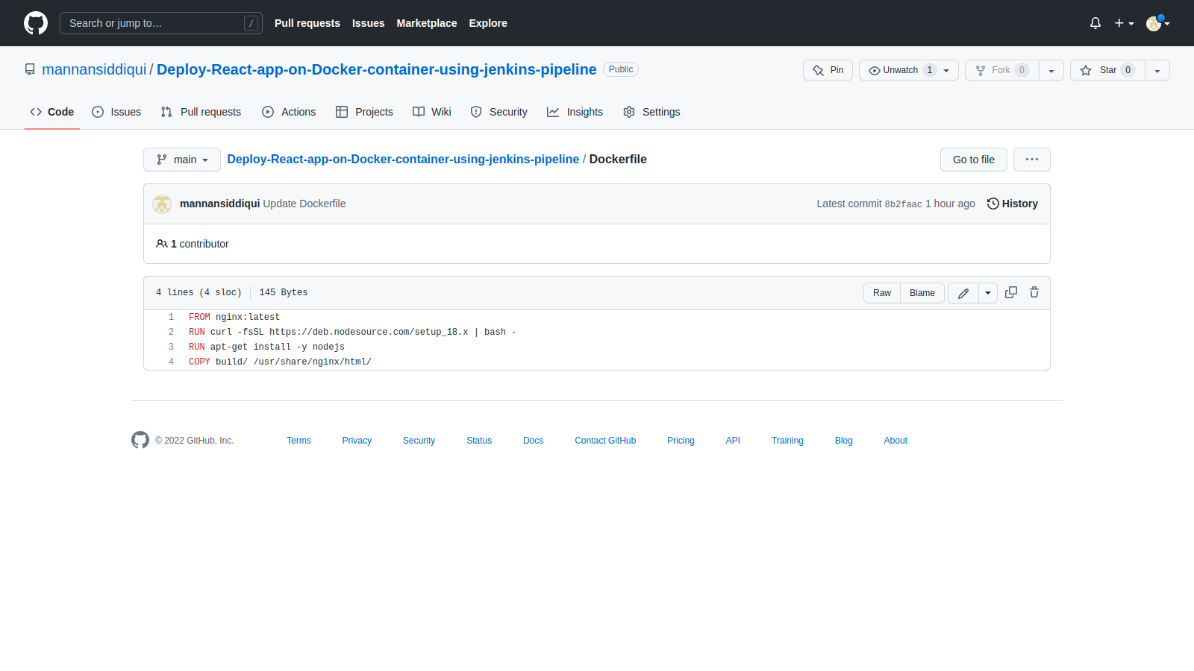Switch to the Actions tab
Viewport: 1194px width, 671px height.
[289, 112]
